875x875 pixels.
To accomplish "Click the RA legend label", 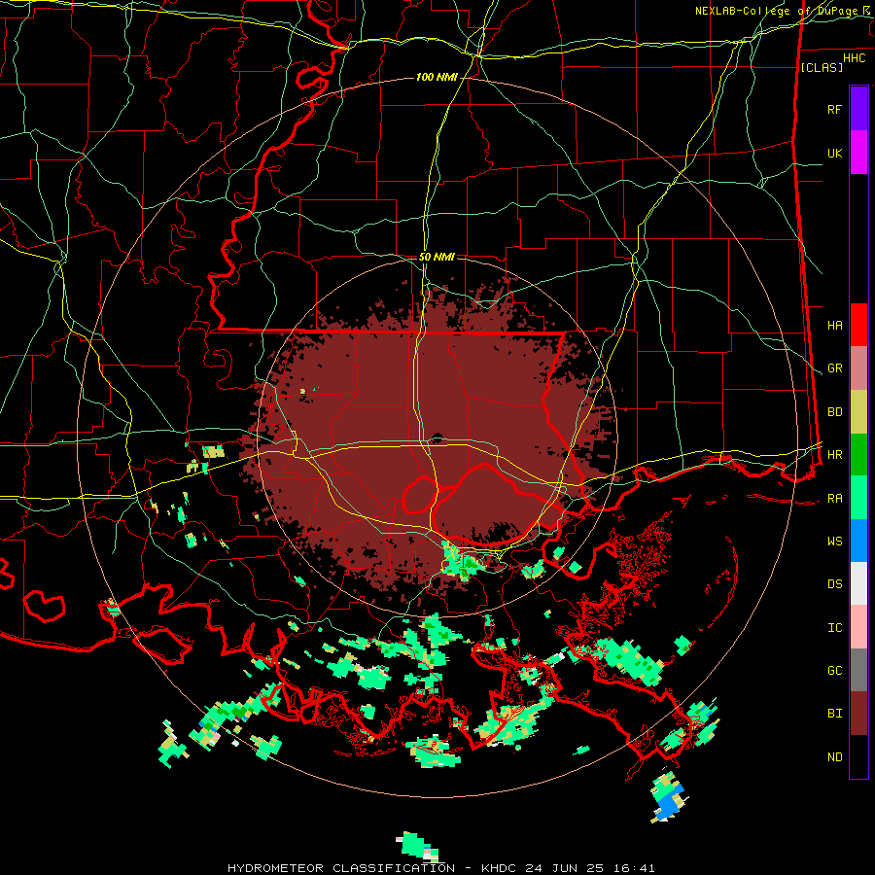I will (834, 499).
